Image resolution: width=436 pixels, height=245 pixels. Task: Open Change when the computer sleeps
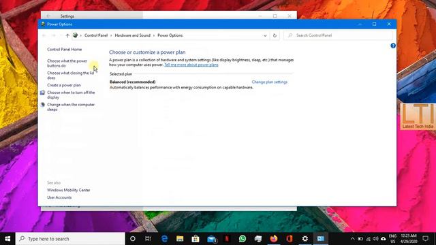pyautogui.click(x=71, y=107)
